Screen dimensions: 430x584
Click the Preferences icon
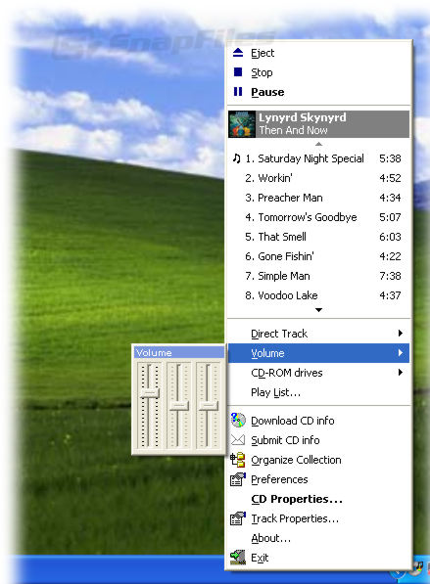pos(238,479)
